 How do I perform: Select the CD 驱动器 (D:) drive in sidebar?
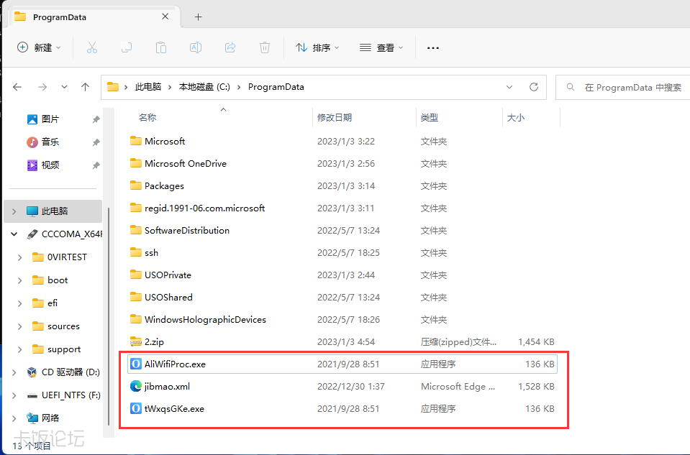[69, 372]
